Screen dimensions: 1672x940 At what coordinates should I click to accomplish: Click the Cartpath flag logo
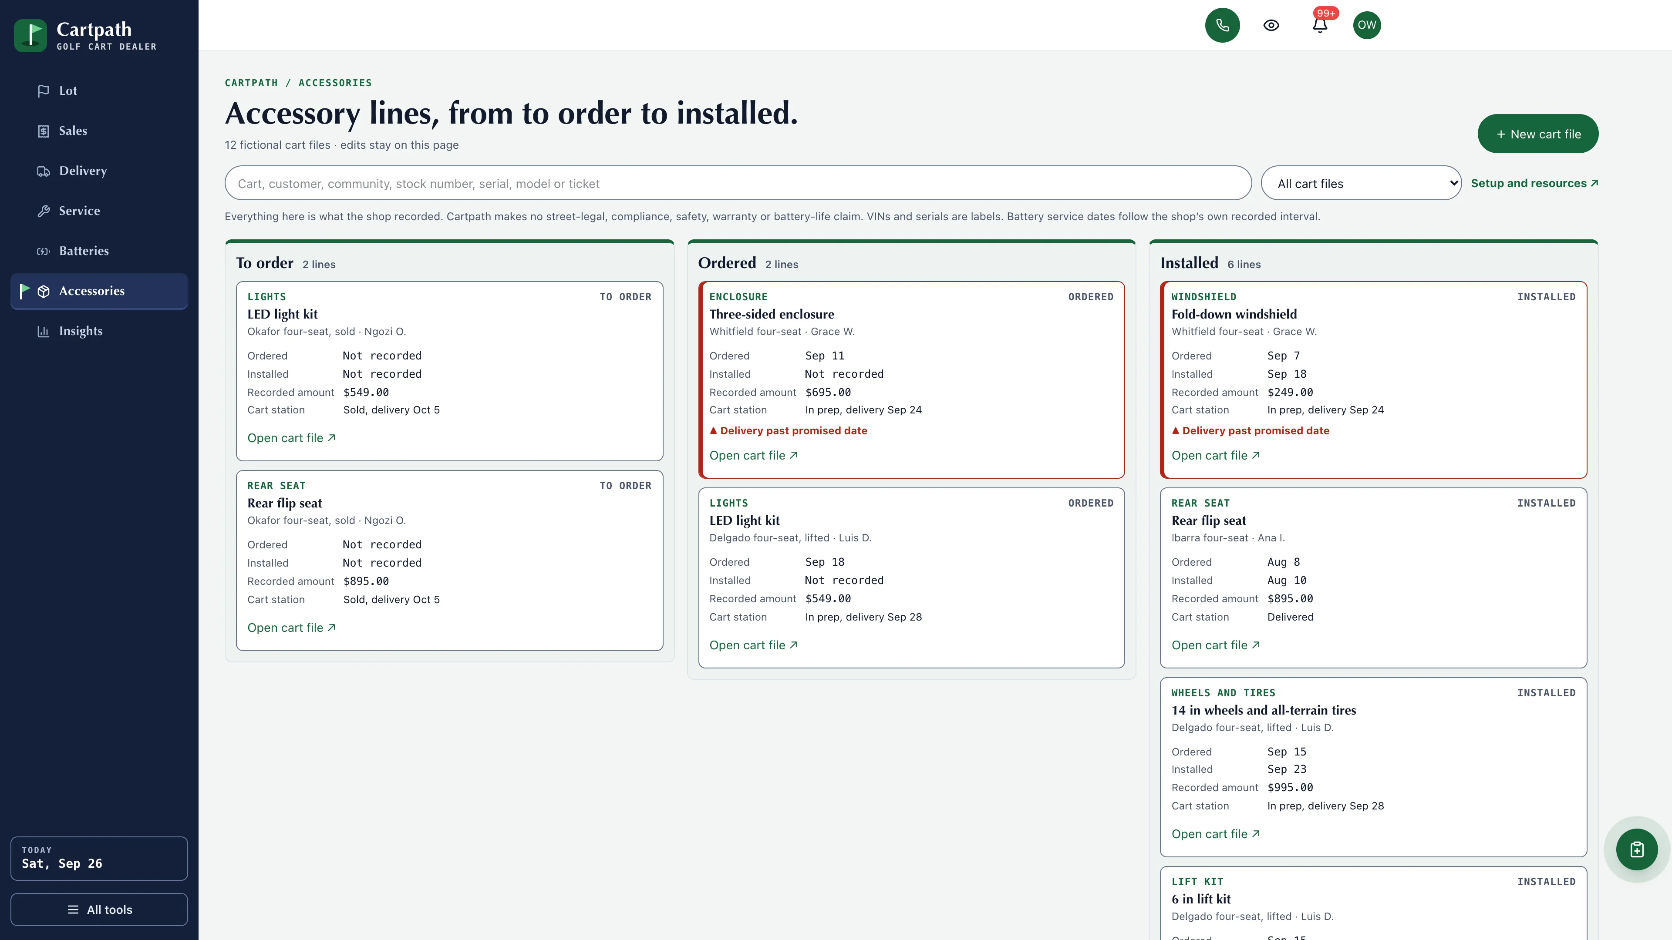click(x=30, y=36)
